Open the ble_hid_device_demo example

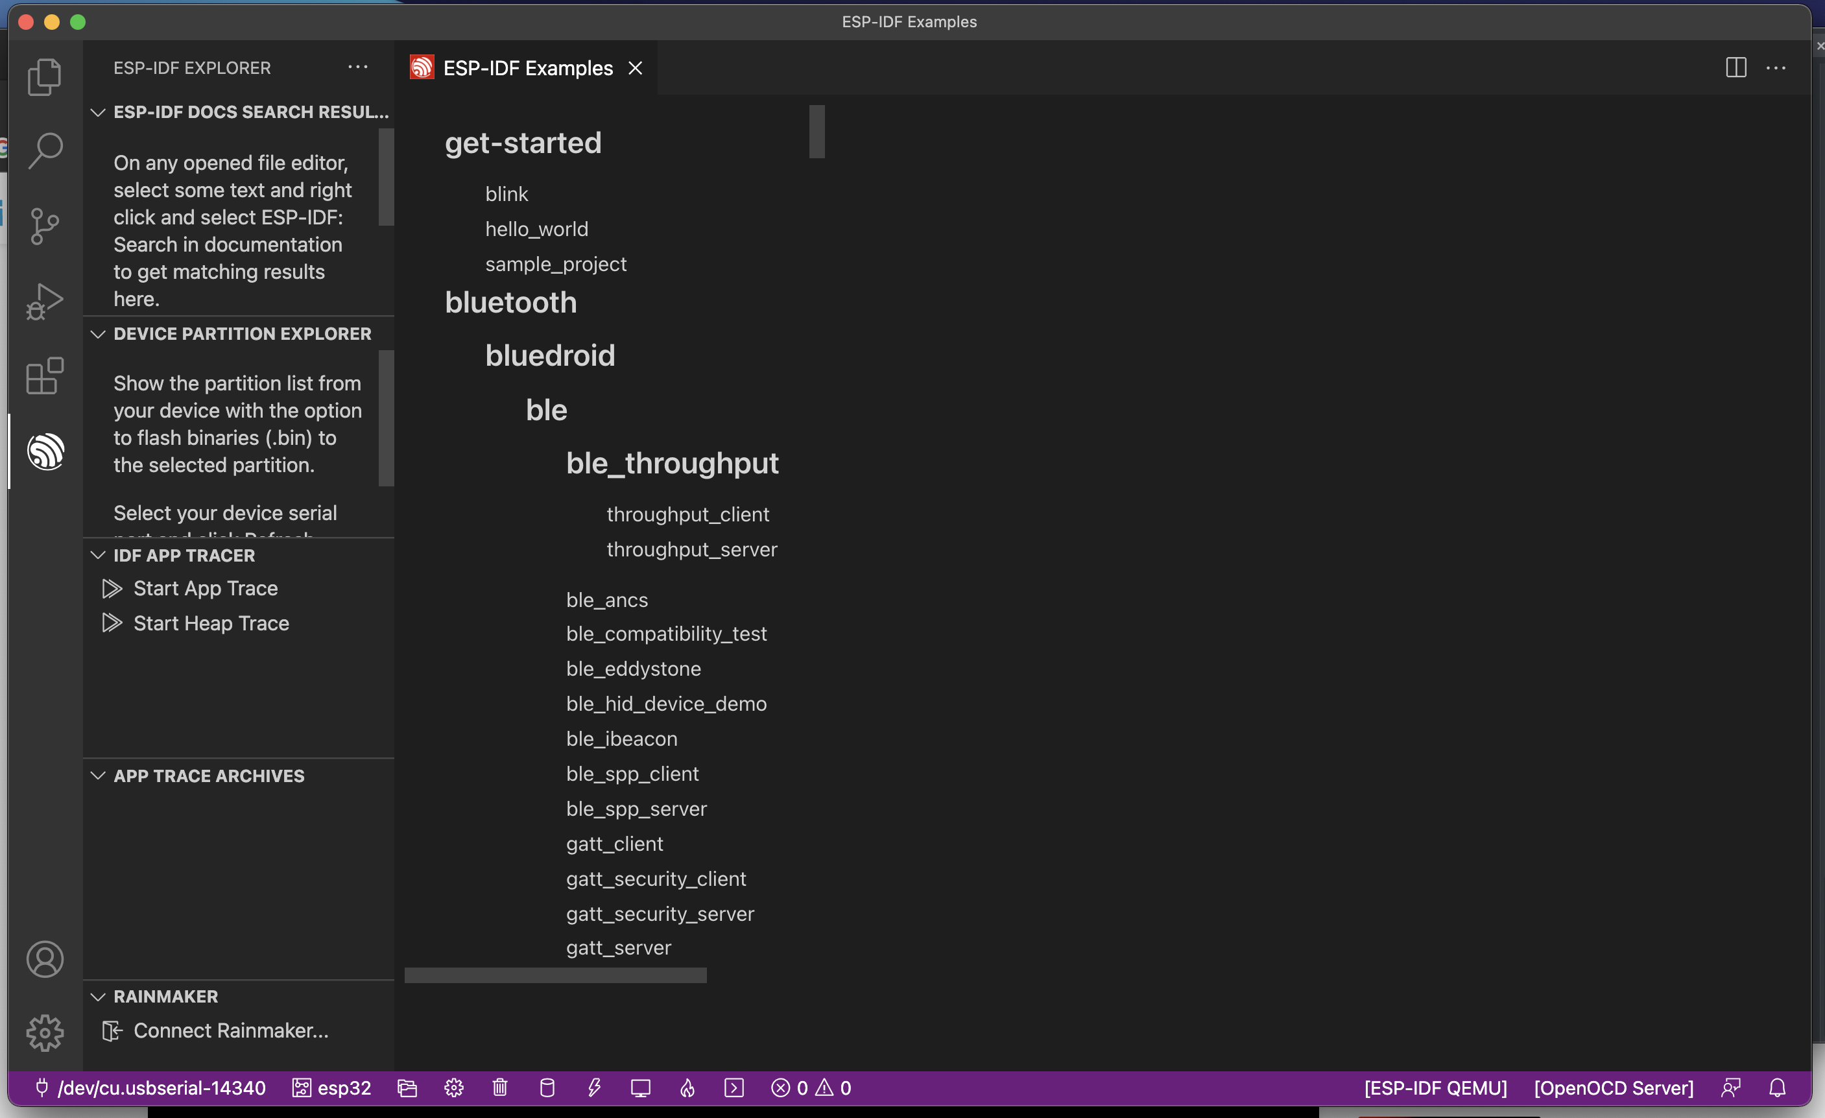[x=667, y=704]
